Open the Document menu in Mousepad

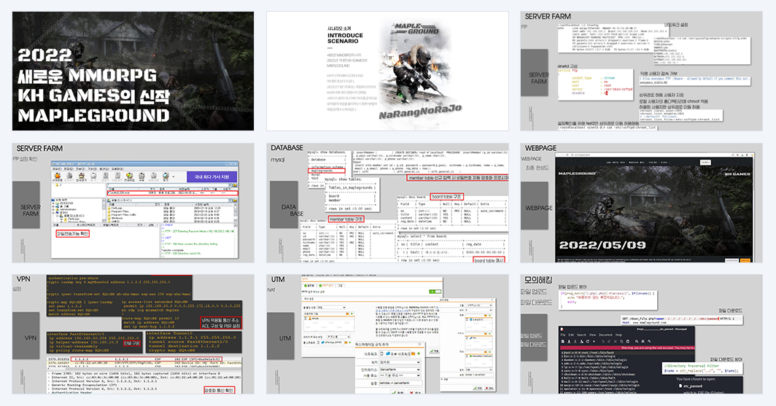tap(605, 335)
